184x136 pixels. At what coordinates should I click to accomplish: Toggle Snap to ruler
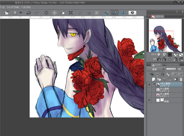[106, 13]
